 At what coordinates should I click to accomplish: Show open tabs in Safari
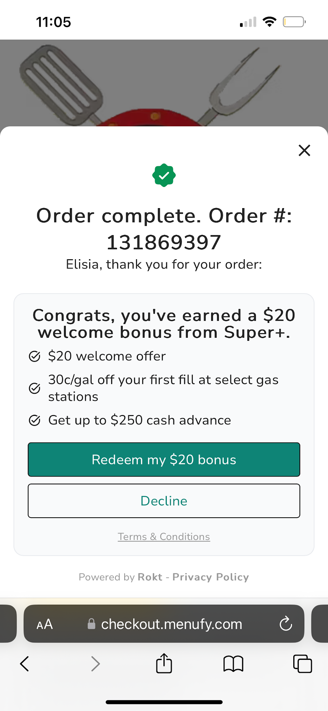point(302,664)
